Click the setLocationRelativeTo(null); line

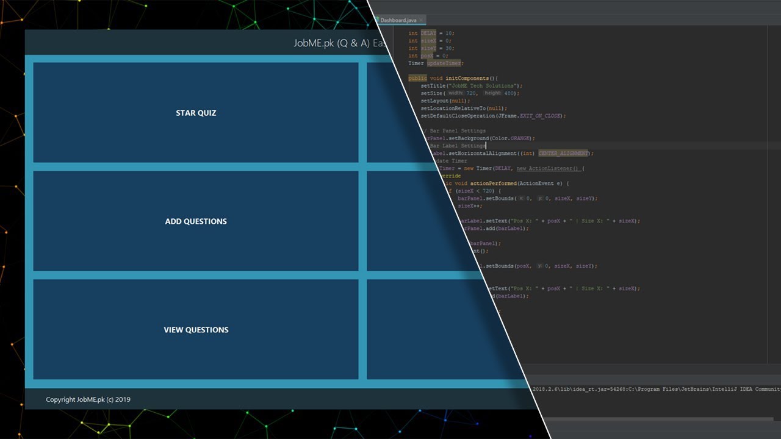pyautogui.click(x=464, y=109)
